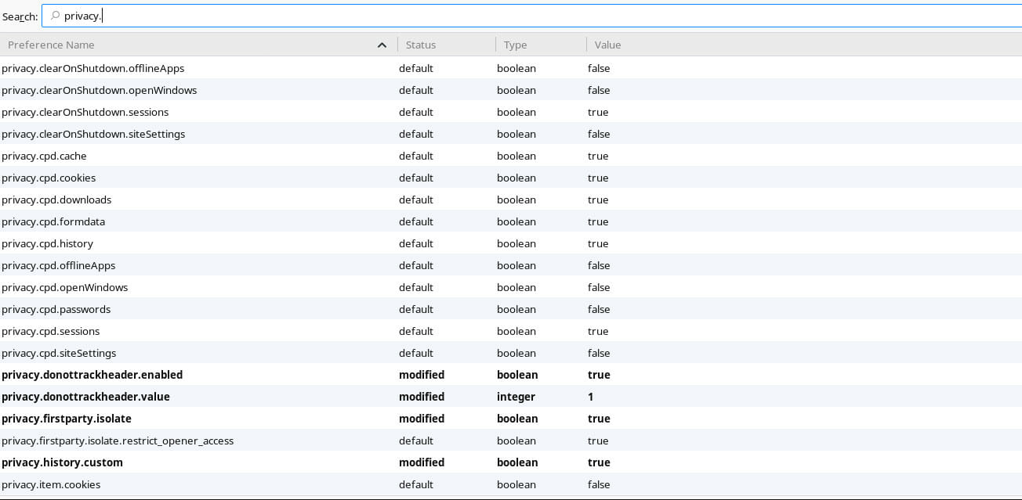Click the magnifier icon in search box
Image resolution: width=1022 pixels, height=500 pixels.
coord(55,16)
